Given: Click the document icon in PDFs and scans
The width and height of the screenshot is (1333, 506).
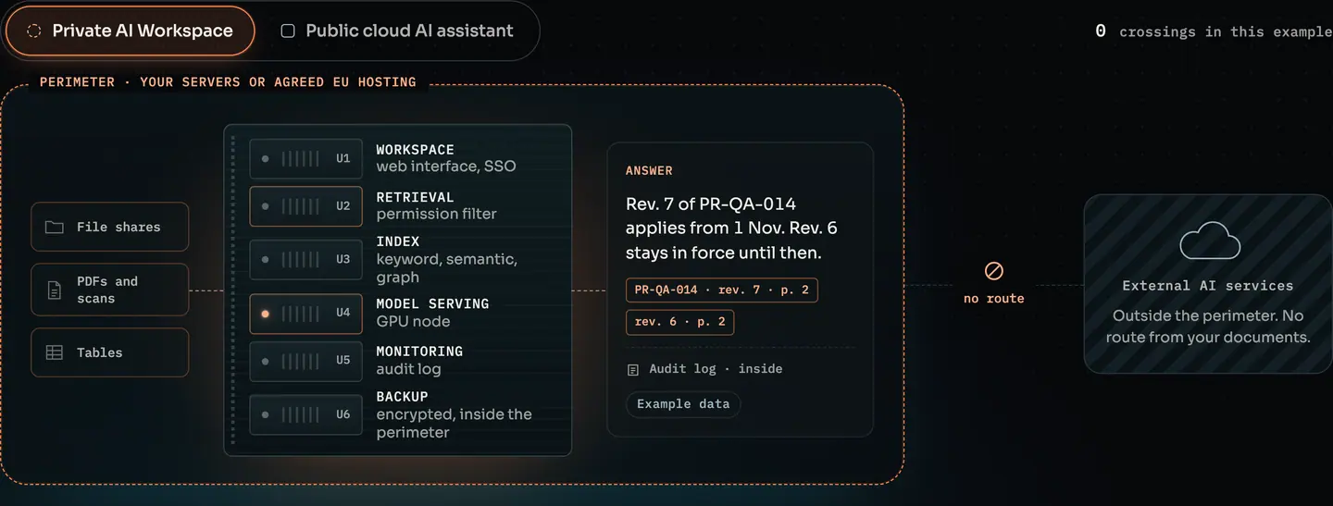Looking at the screenshot, I should point(55,290).
